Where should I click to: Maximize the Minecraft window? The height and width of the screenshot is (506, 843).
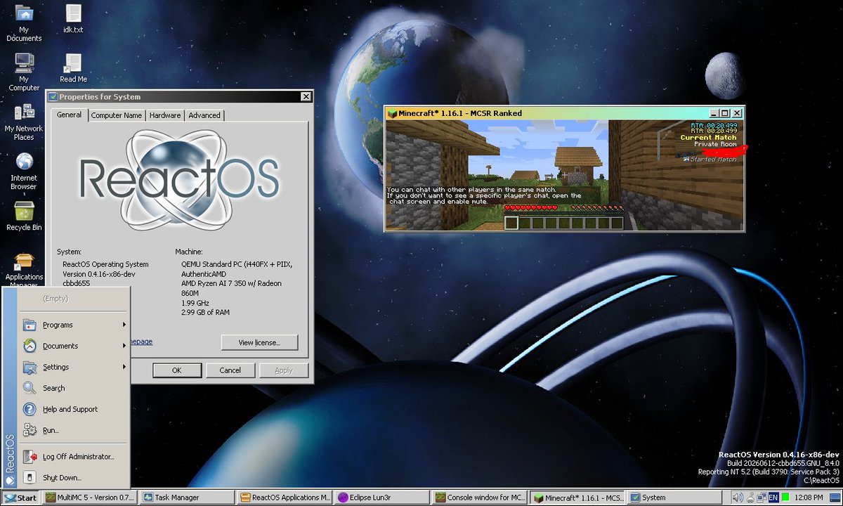(x=725, y=113)
